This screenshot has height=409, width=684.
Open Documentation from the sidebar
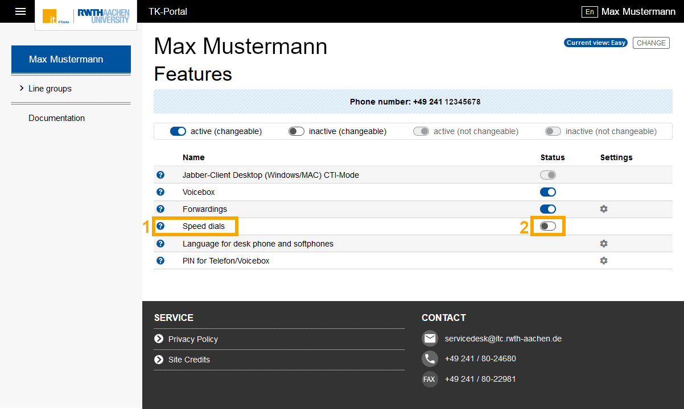pos(56,118)
